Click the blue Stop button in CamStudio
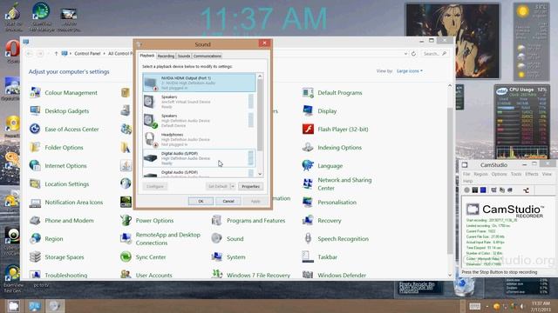558x313 pixels. pyautogui.click(x=483, y=190)
